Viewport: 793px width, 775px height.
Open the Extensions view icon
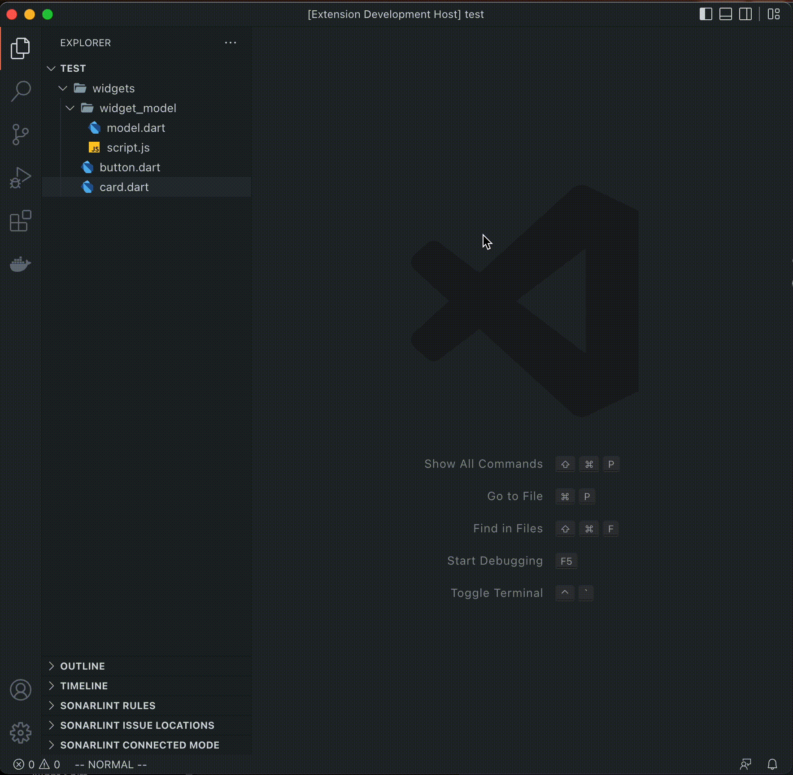20,221
